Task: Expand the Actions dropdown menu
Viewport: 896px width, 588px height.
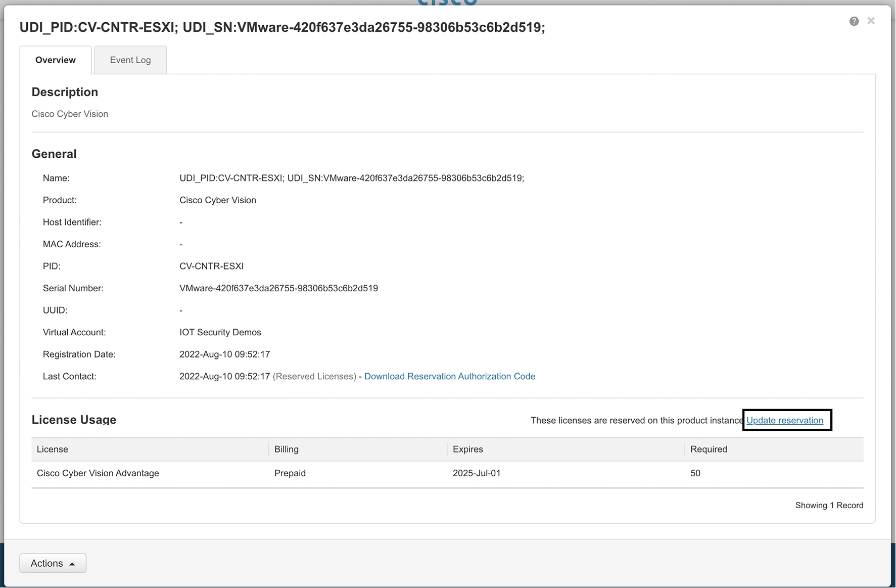Action: click(53, 563)
